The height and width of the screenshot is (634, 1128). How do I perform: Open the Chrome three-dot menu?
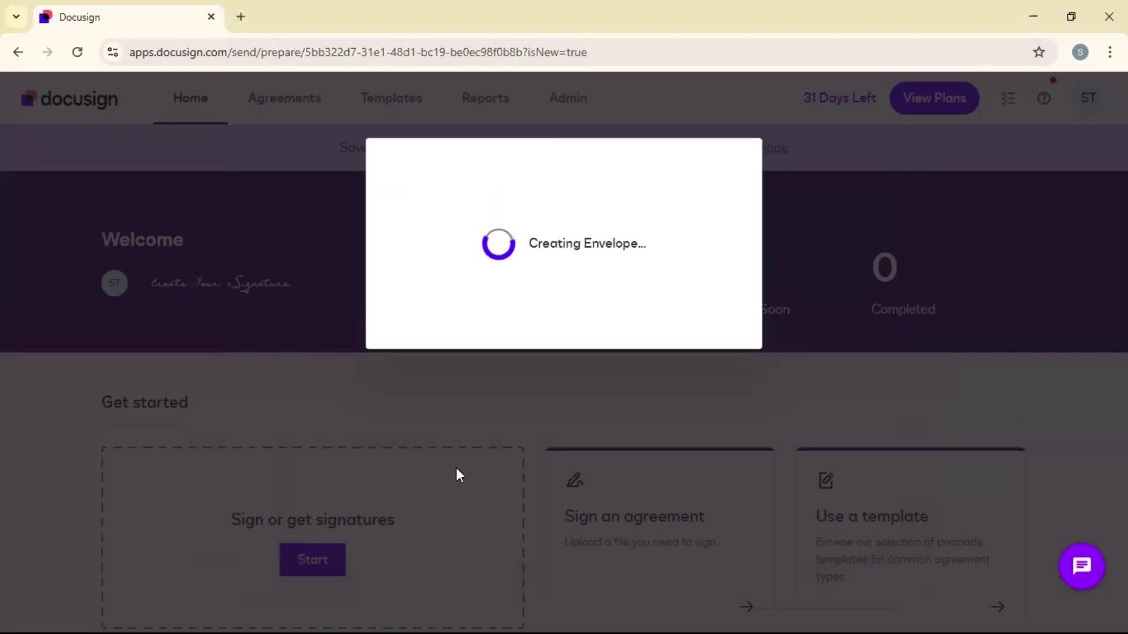click(1110, 52)
